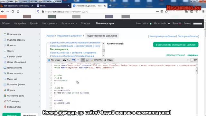
Task: Open Каталог статей sidebar item
Action: 14,57
